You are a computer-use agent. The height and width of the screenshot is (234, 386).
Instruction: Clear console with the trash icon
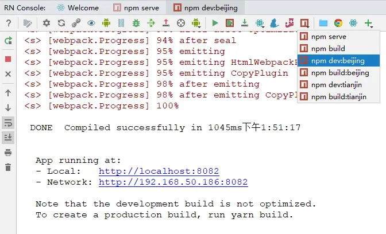(8, 167)
